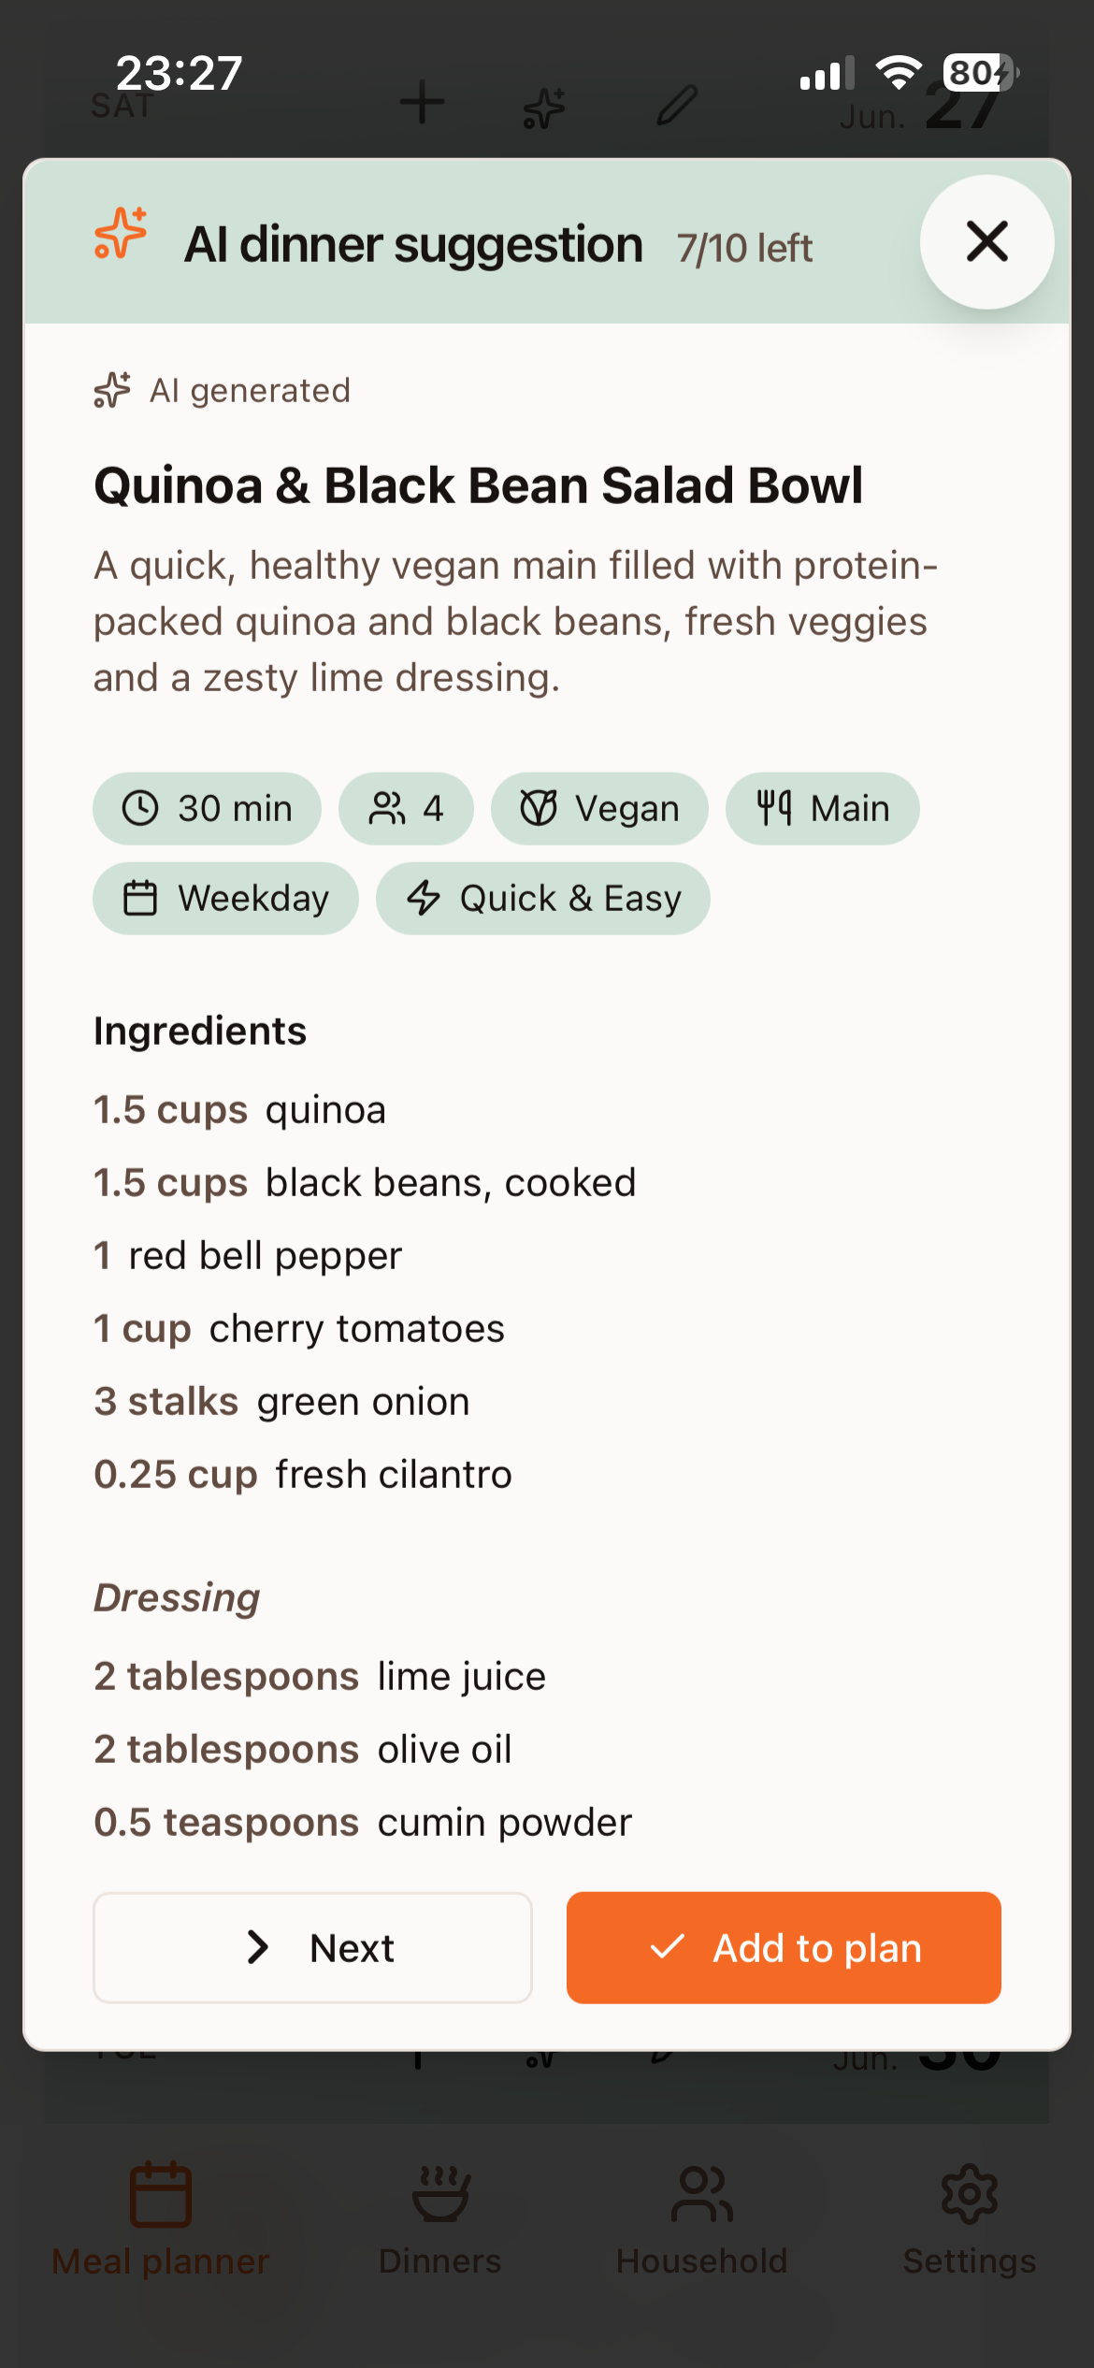Tap the pencil edit icon in top bar
The image size is (1094, 2368).
[x=677, y=105]
